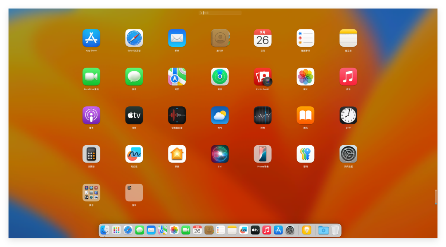Open Photos in the Launchpad grid
446x247 pixels.
coord(306,77)
